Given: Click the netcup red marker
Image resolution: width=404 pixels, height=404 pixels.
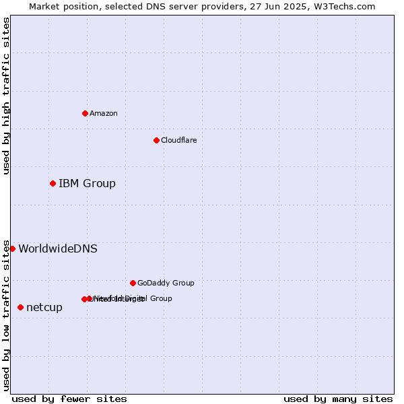Looking at the screenshot, I should coord(21,308).
